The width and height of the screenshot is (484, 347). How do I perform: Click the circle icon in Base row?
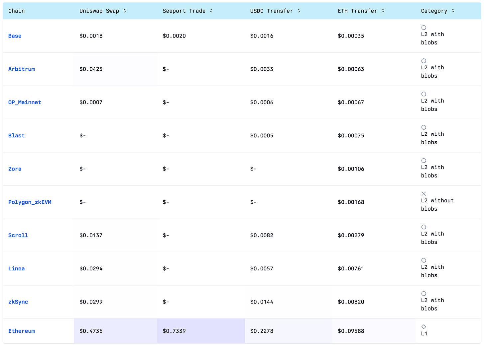click(424, 28)
